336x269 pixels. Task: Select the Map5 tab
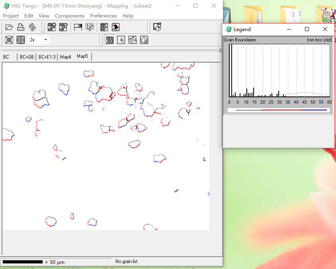click(x=82, y=56)
